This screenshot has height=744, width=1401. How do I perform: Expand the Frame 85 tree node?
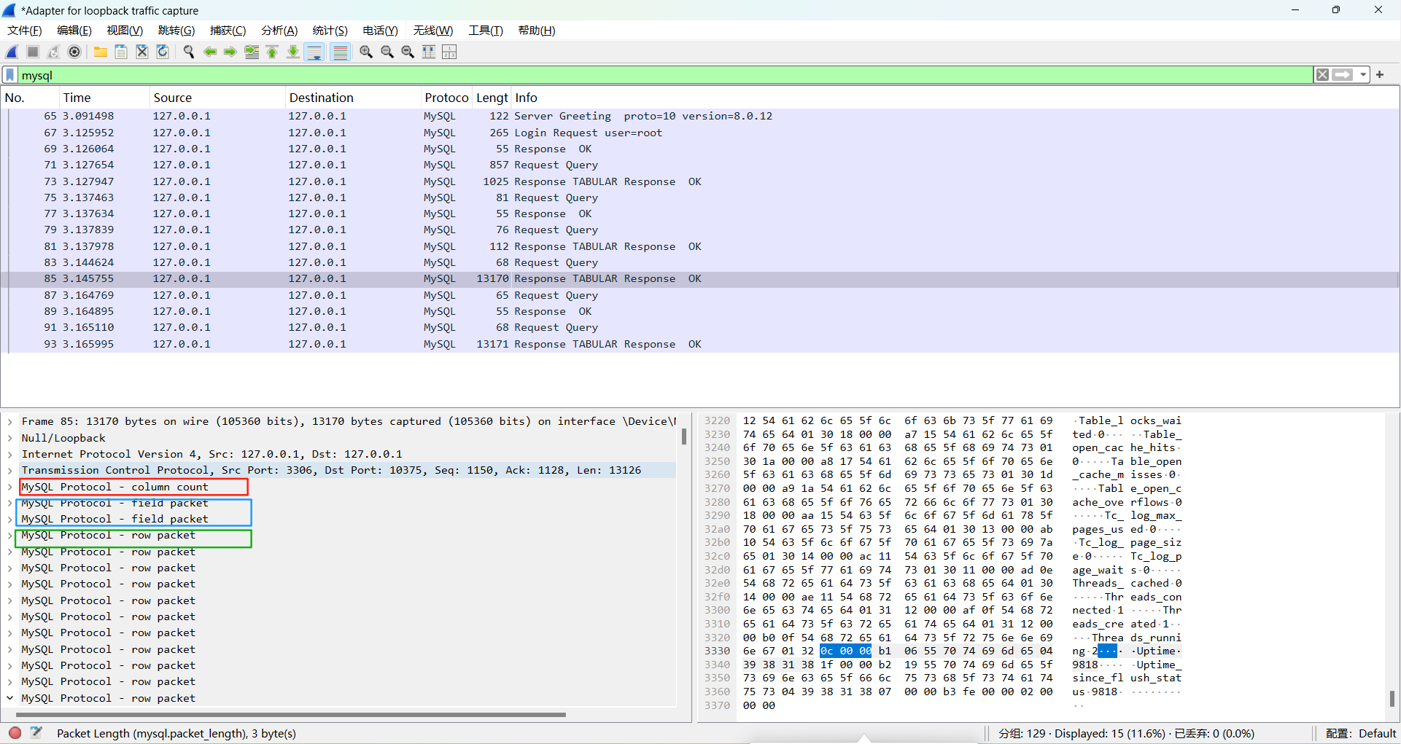pyautogui.click(x=10, y=421)
